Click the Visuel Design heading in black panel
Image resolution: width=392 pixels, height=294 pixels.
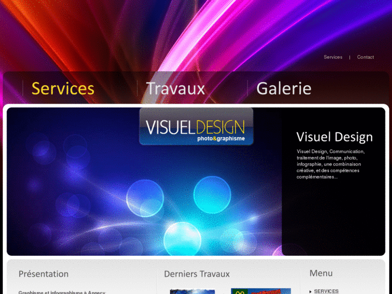pos(334,137)
